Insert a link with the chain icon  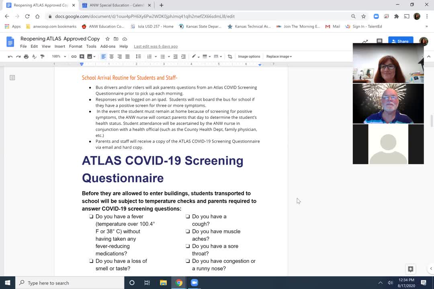click(74, 57)
